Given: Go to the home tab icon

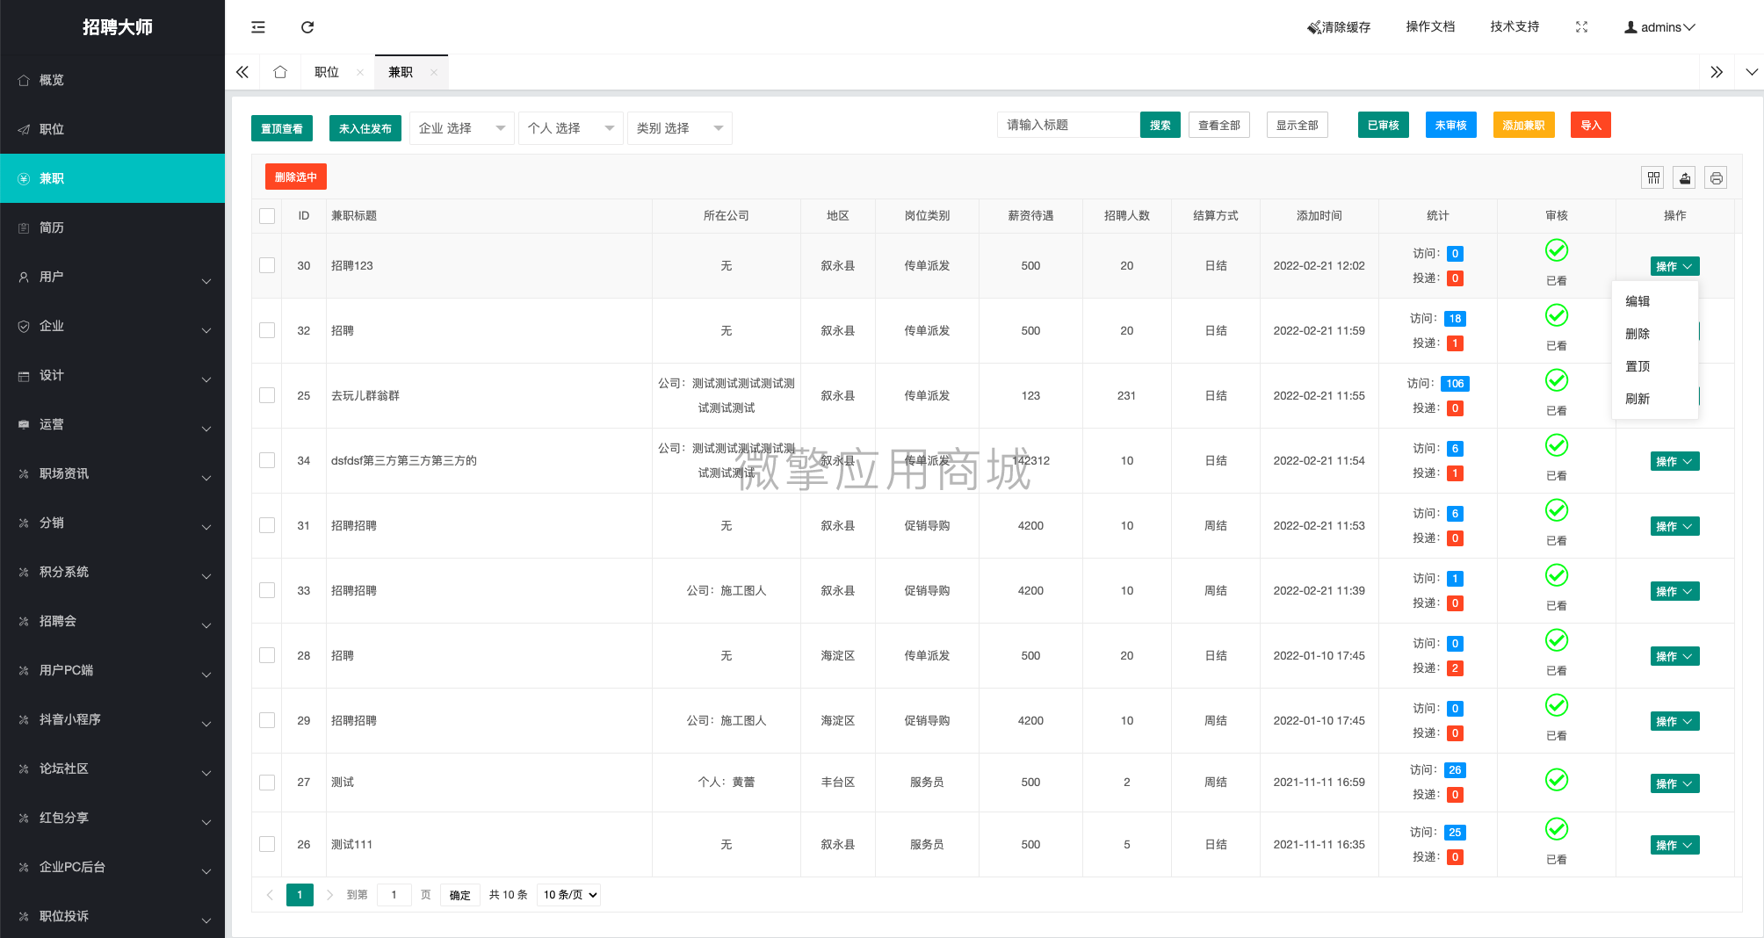Looking at the screenshot, I should tap(280, 72).
